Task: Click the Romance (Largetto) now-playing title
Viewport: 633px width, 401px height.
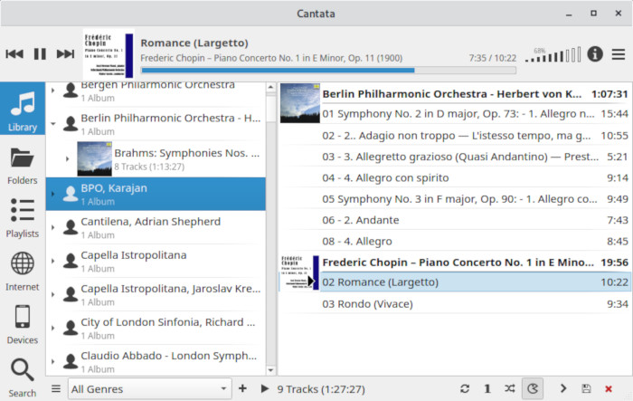Action: [x=194, y=43]
